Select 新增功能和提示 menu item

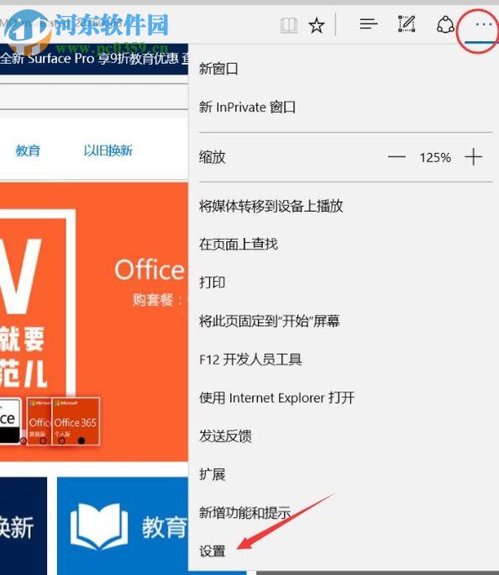[x=244, y=512]
